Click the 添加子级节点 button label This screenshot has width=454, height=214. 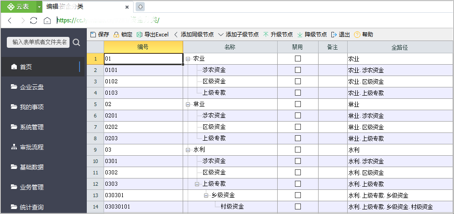pyautogui.click(x=242, y=35)
